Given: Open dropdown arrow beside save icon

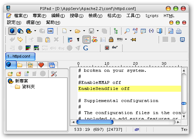Looking at the screenshot, I should (98, 31).
